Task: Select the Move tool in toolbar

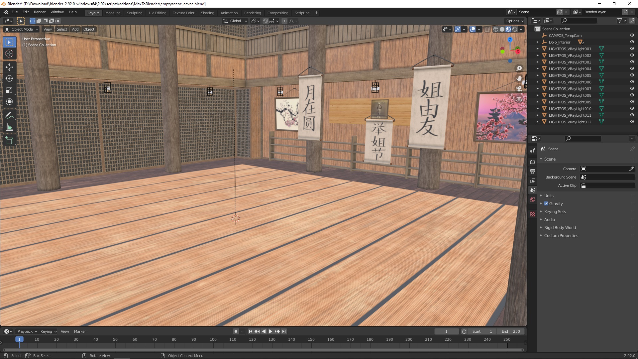Action: [x=9, y=67]
